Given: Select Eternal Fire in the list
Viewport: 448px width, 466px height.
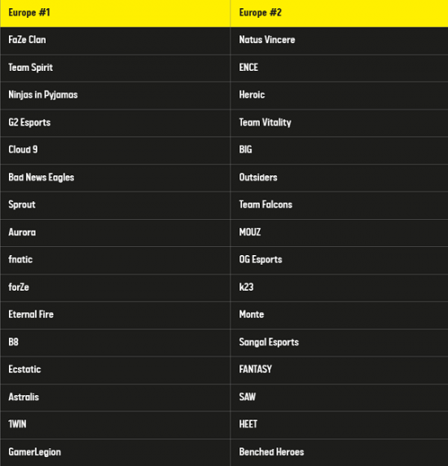Looking at the screenshot, I should pyautogui.click(x=31, y=314).
